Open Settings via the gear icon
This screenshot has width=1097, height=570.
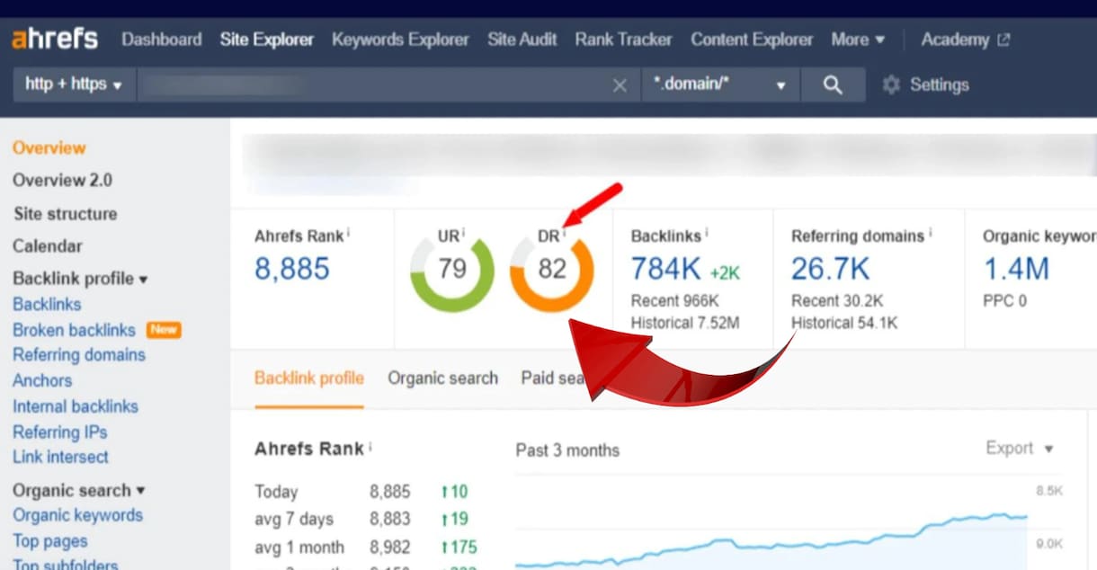click(891, 85)
